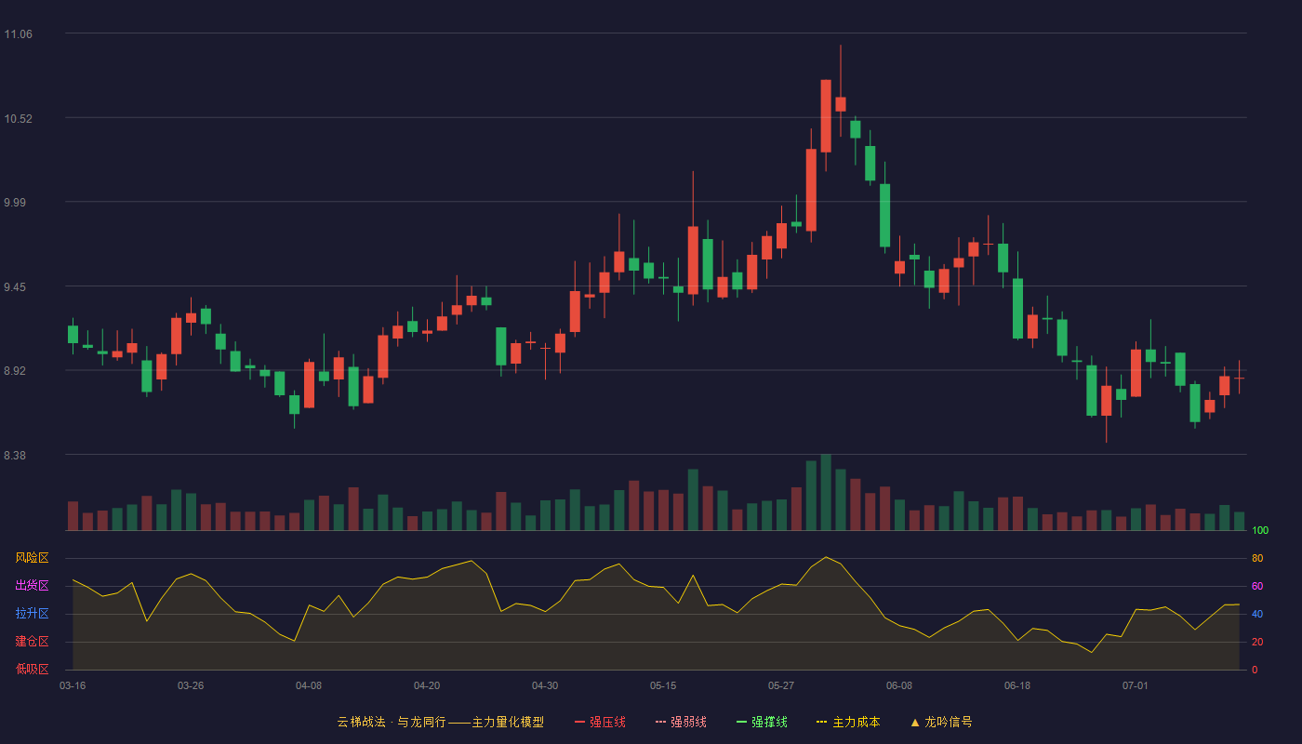This screenshot has width=1302, height=744.
Task: Click the red 0 indicator axis value
Action: pyautogui.click(x=1255, y=670)
